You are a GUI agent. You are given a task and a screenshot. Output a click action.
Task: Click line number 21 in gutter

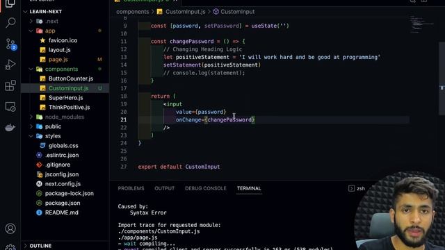pyautogui.click(x=124, y=119)
